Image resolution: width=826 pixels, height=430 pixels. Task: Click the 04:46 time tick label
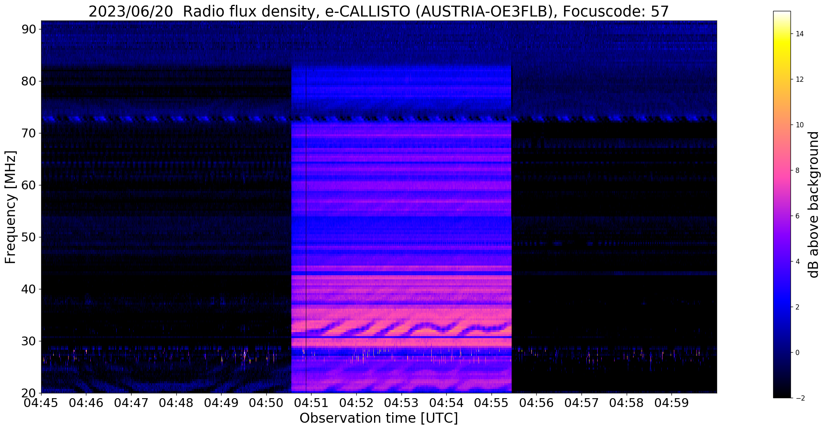86,403
